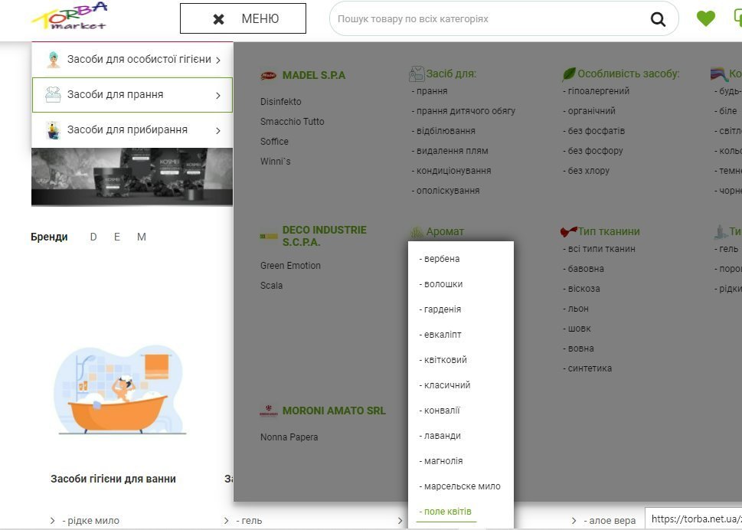Expand chevron next to Засоби для прибирання
The image size is (742, 530).
[218, 131]
